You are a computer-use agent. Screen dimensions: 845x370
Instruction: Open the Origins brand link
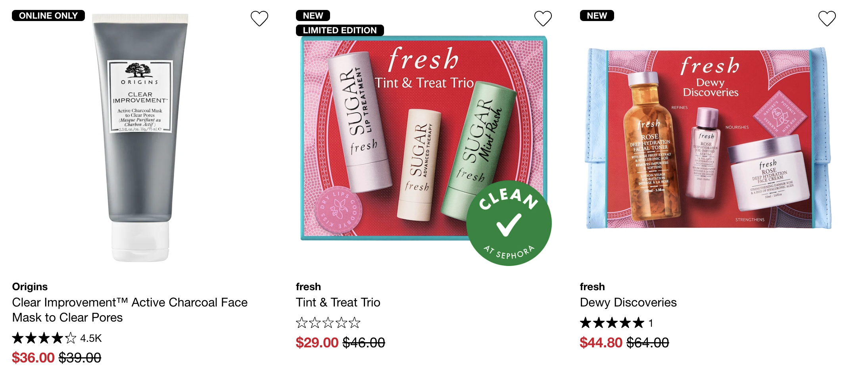coord(30,287)
